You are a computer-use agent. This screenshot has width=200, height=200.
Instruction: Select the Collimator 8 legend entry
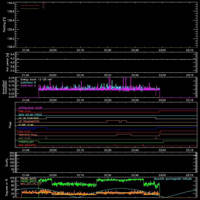[x=28, y=82]
